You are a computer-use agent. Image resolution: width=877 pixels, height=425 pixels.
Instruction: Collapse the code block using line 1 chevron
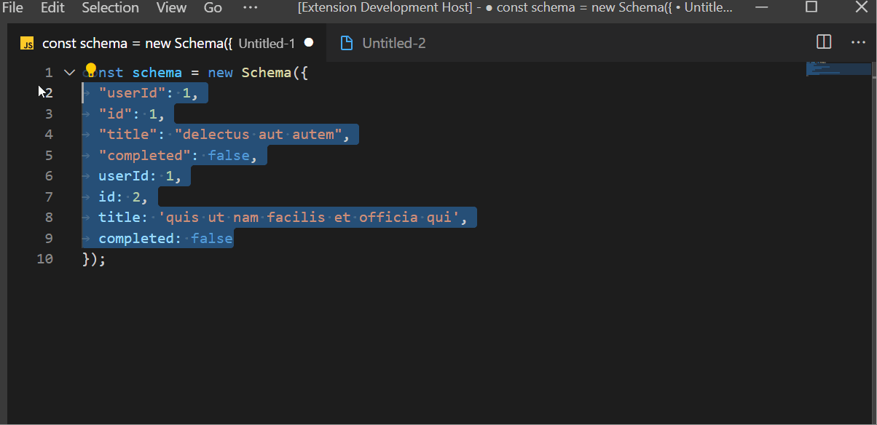click(69, 72)
